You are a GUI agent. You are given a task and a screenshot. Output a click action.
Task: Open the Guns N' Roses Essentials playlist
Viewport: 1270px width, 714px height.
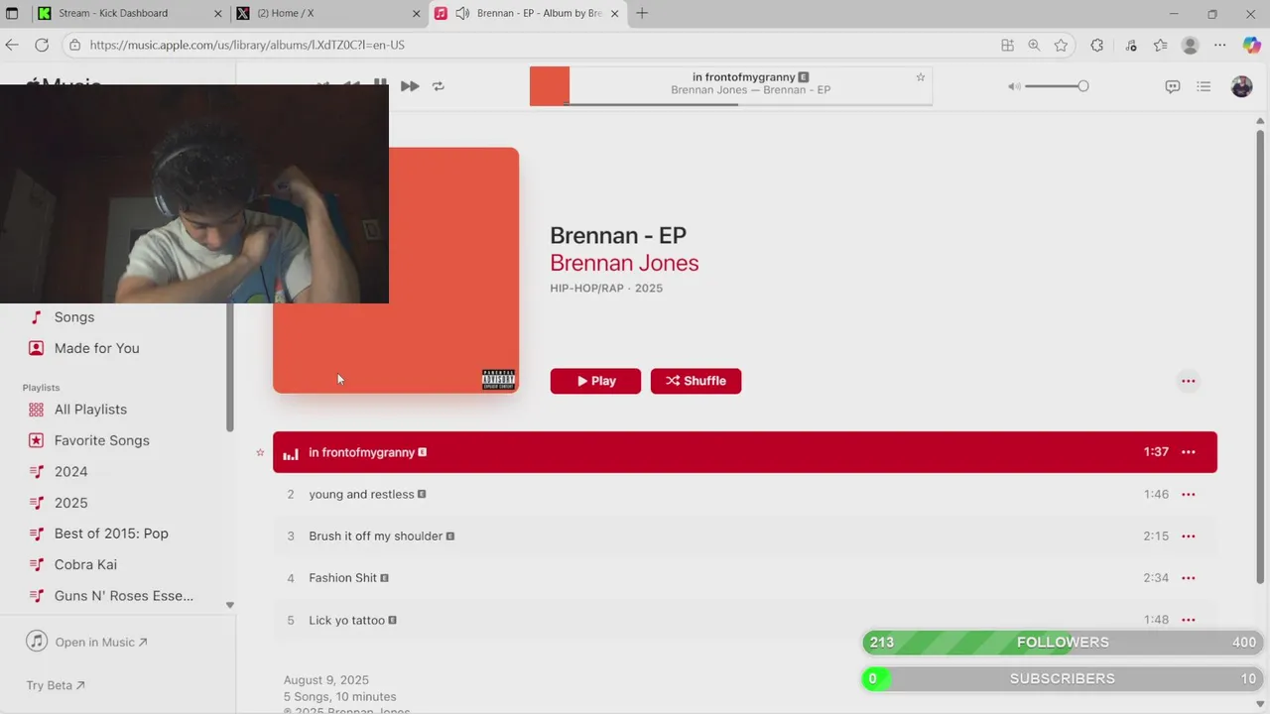pos(123,596)
